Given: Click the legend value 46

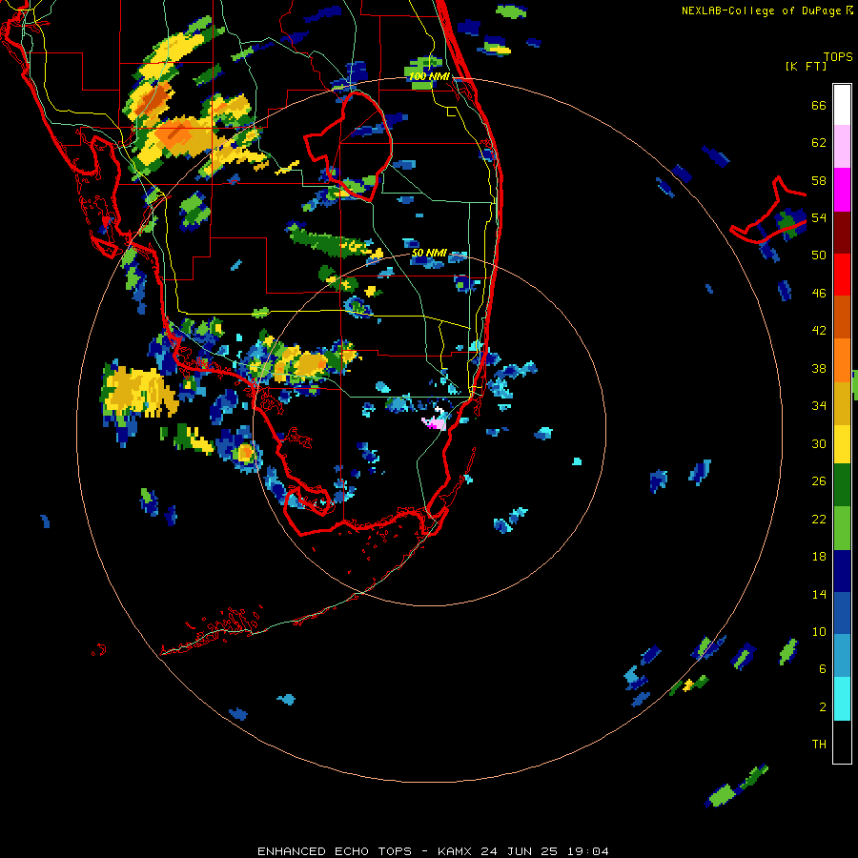Looking at the screenshot, I should [x=819, y=294].
